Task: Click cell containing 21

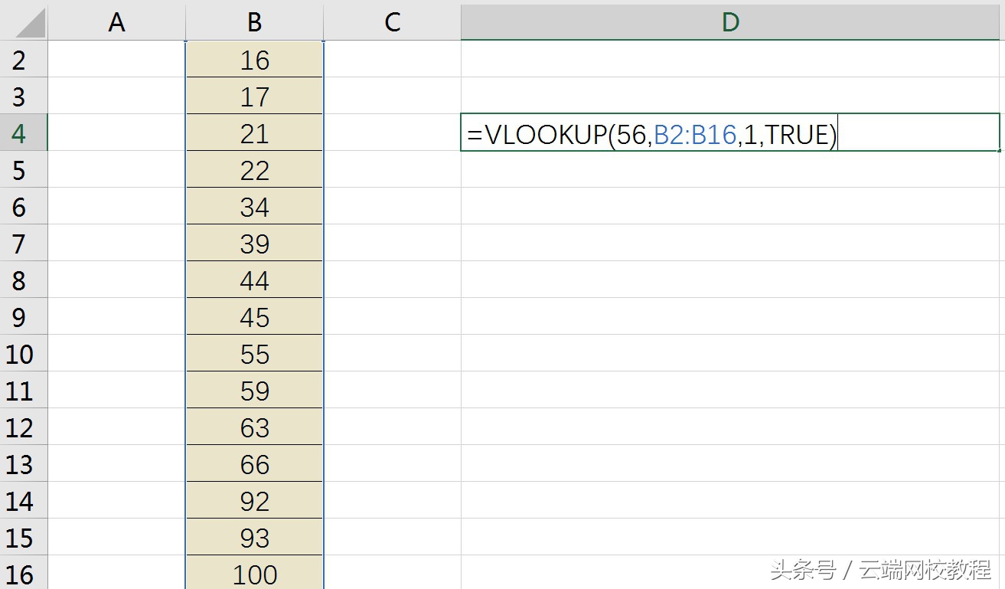Action: point(254,133)
